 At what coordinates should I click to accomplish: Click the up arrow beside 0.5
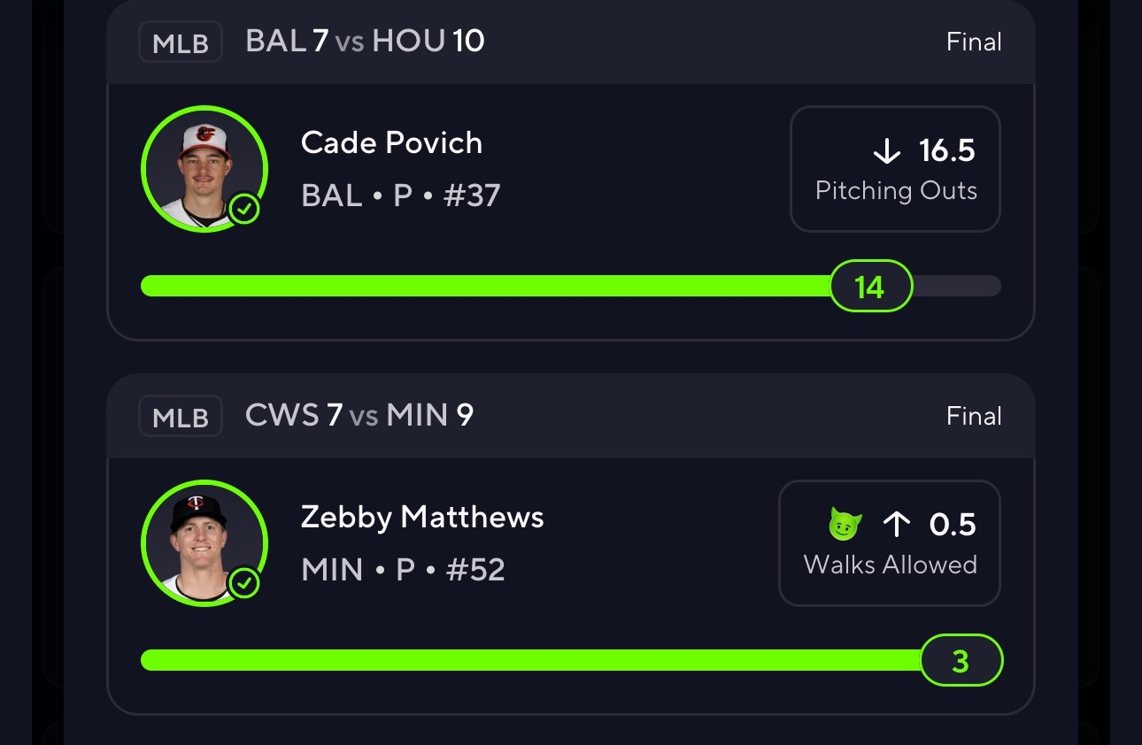[x=897, y=526]
